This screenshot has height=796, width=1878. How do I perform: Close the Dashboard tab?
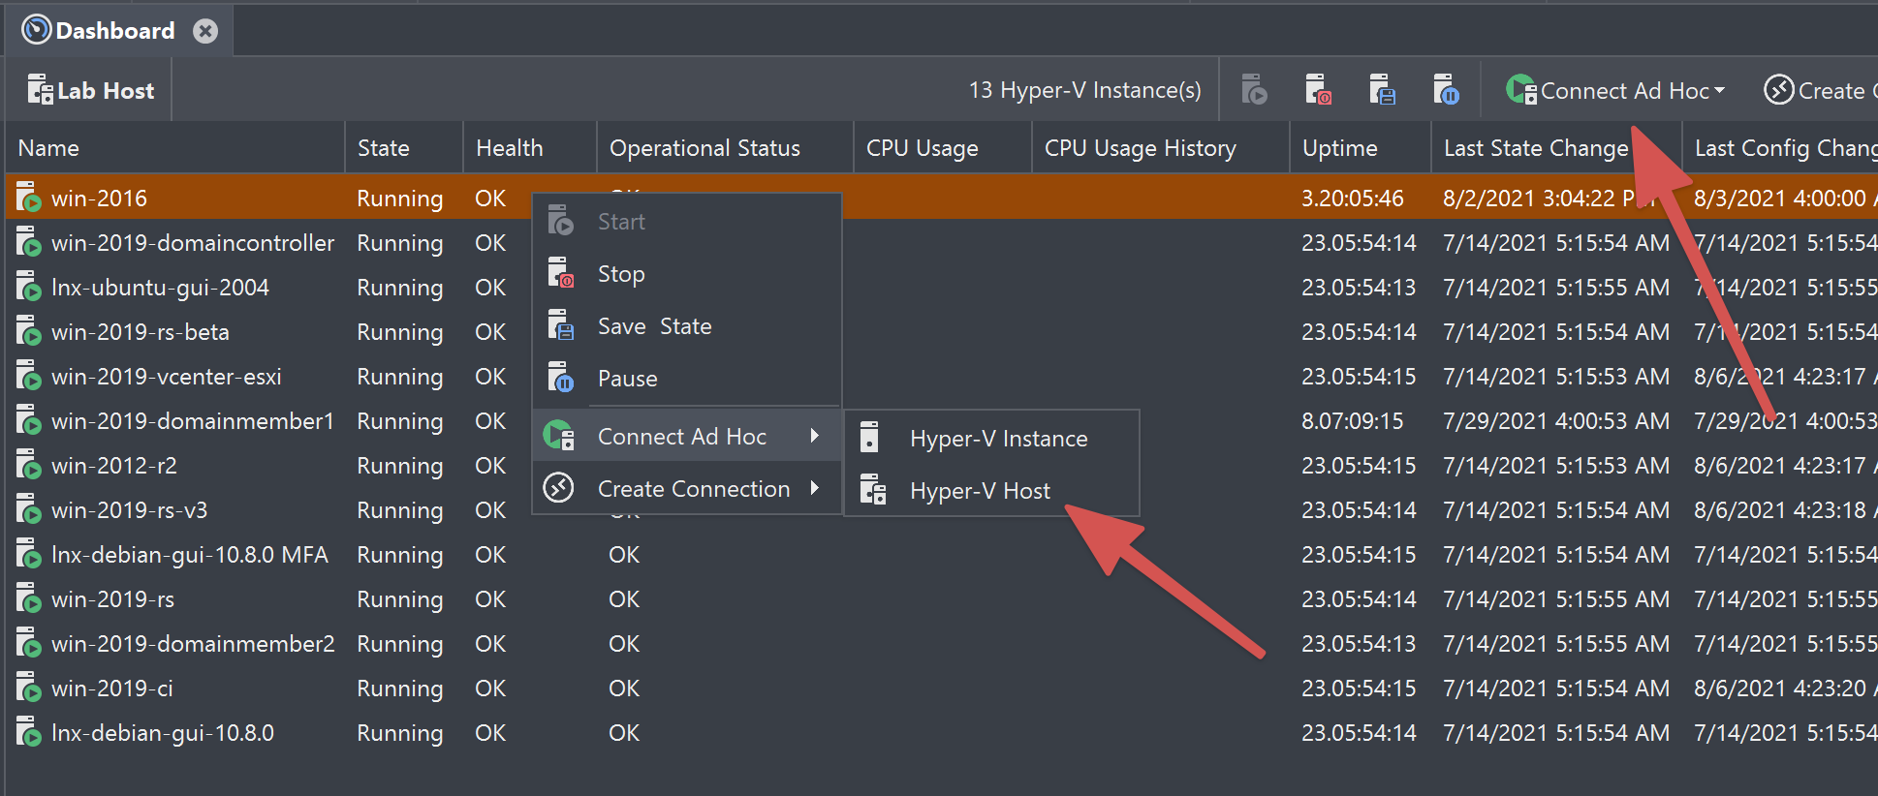205,31
